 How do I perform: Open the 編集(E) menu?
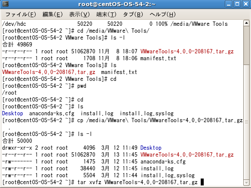click(x=52, y=15)
